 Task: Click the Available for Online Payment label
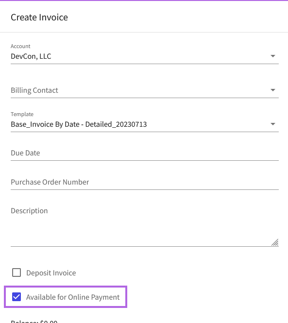(x=73, y=297)
